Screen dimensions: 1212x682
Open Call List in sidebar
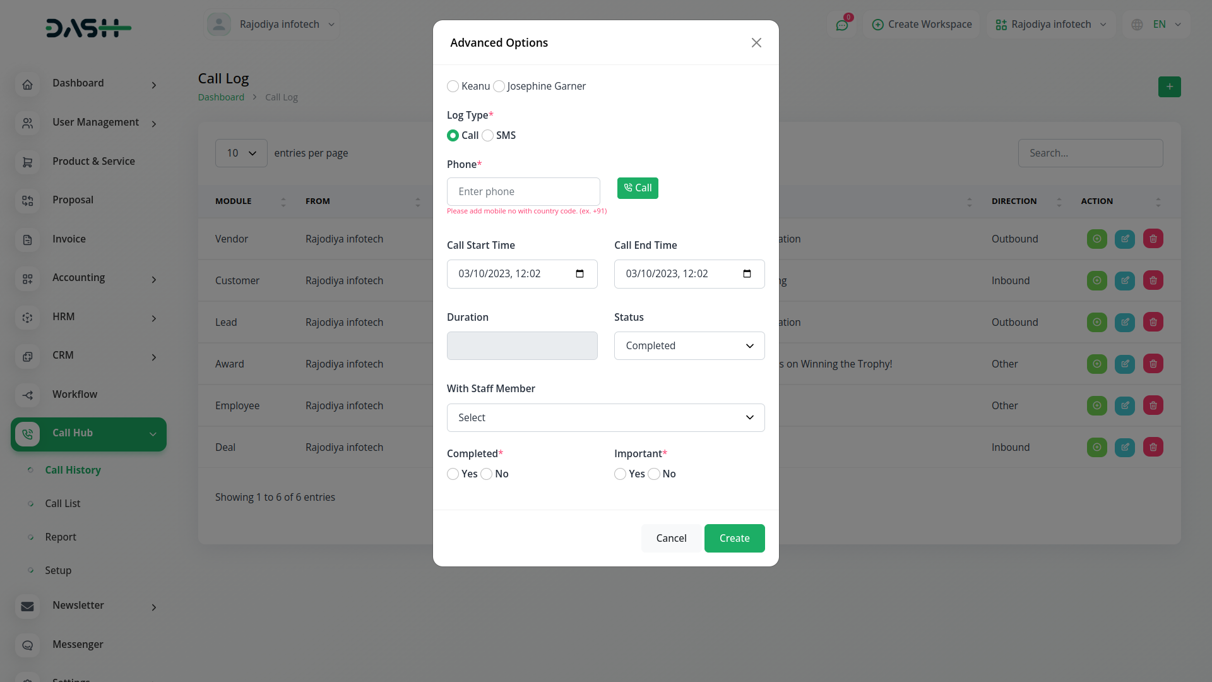tap(62, 504)
